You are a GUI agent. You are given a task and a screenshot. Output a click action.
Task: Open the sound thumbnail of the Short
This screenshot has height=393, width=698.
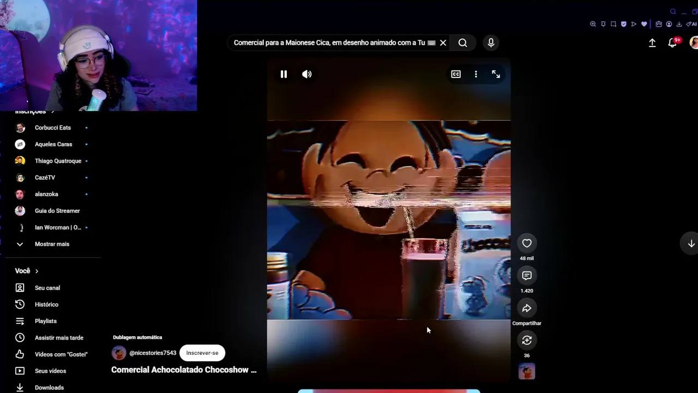527,372
